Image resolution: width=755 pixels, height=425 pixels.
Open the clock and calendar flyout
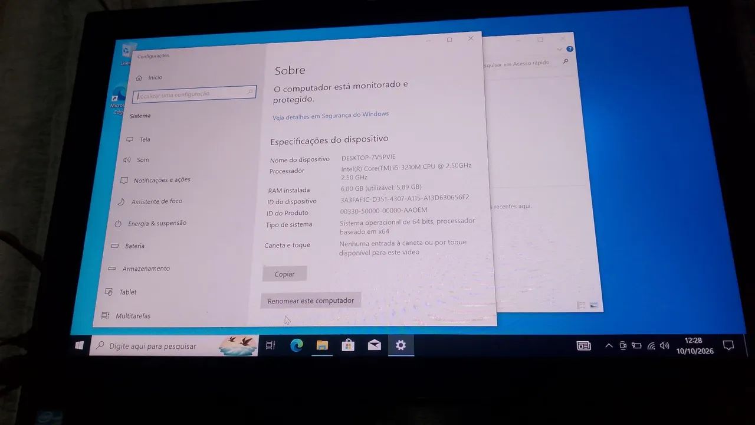[x=695, y=346]
